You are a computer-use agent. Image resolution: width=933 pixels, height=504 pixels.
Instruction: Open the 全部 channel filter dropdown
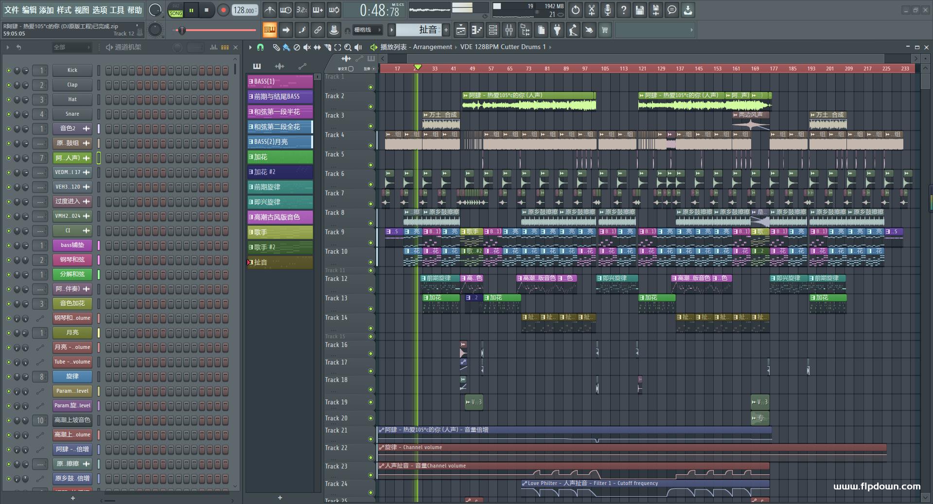71,47
